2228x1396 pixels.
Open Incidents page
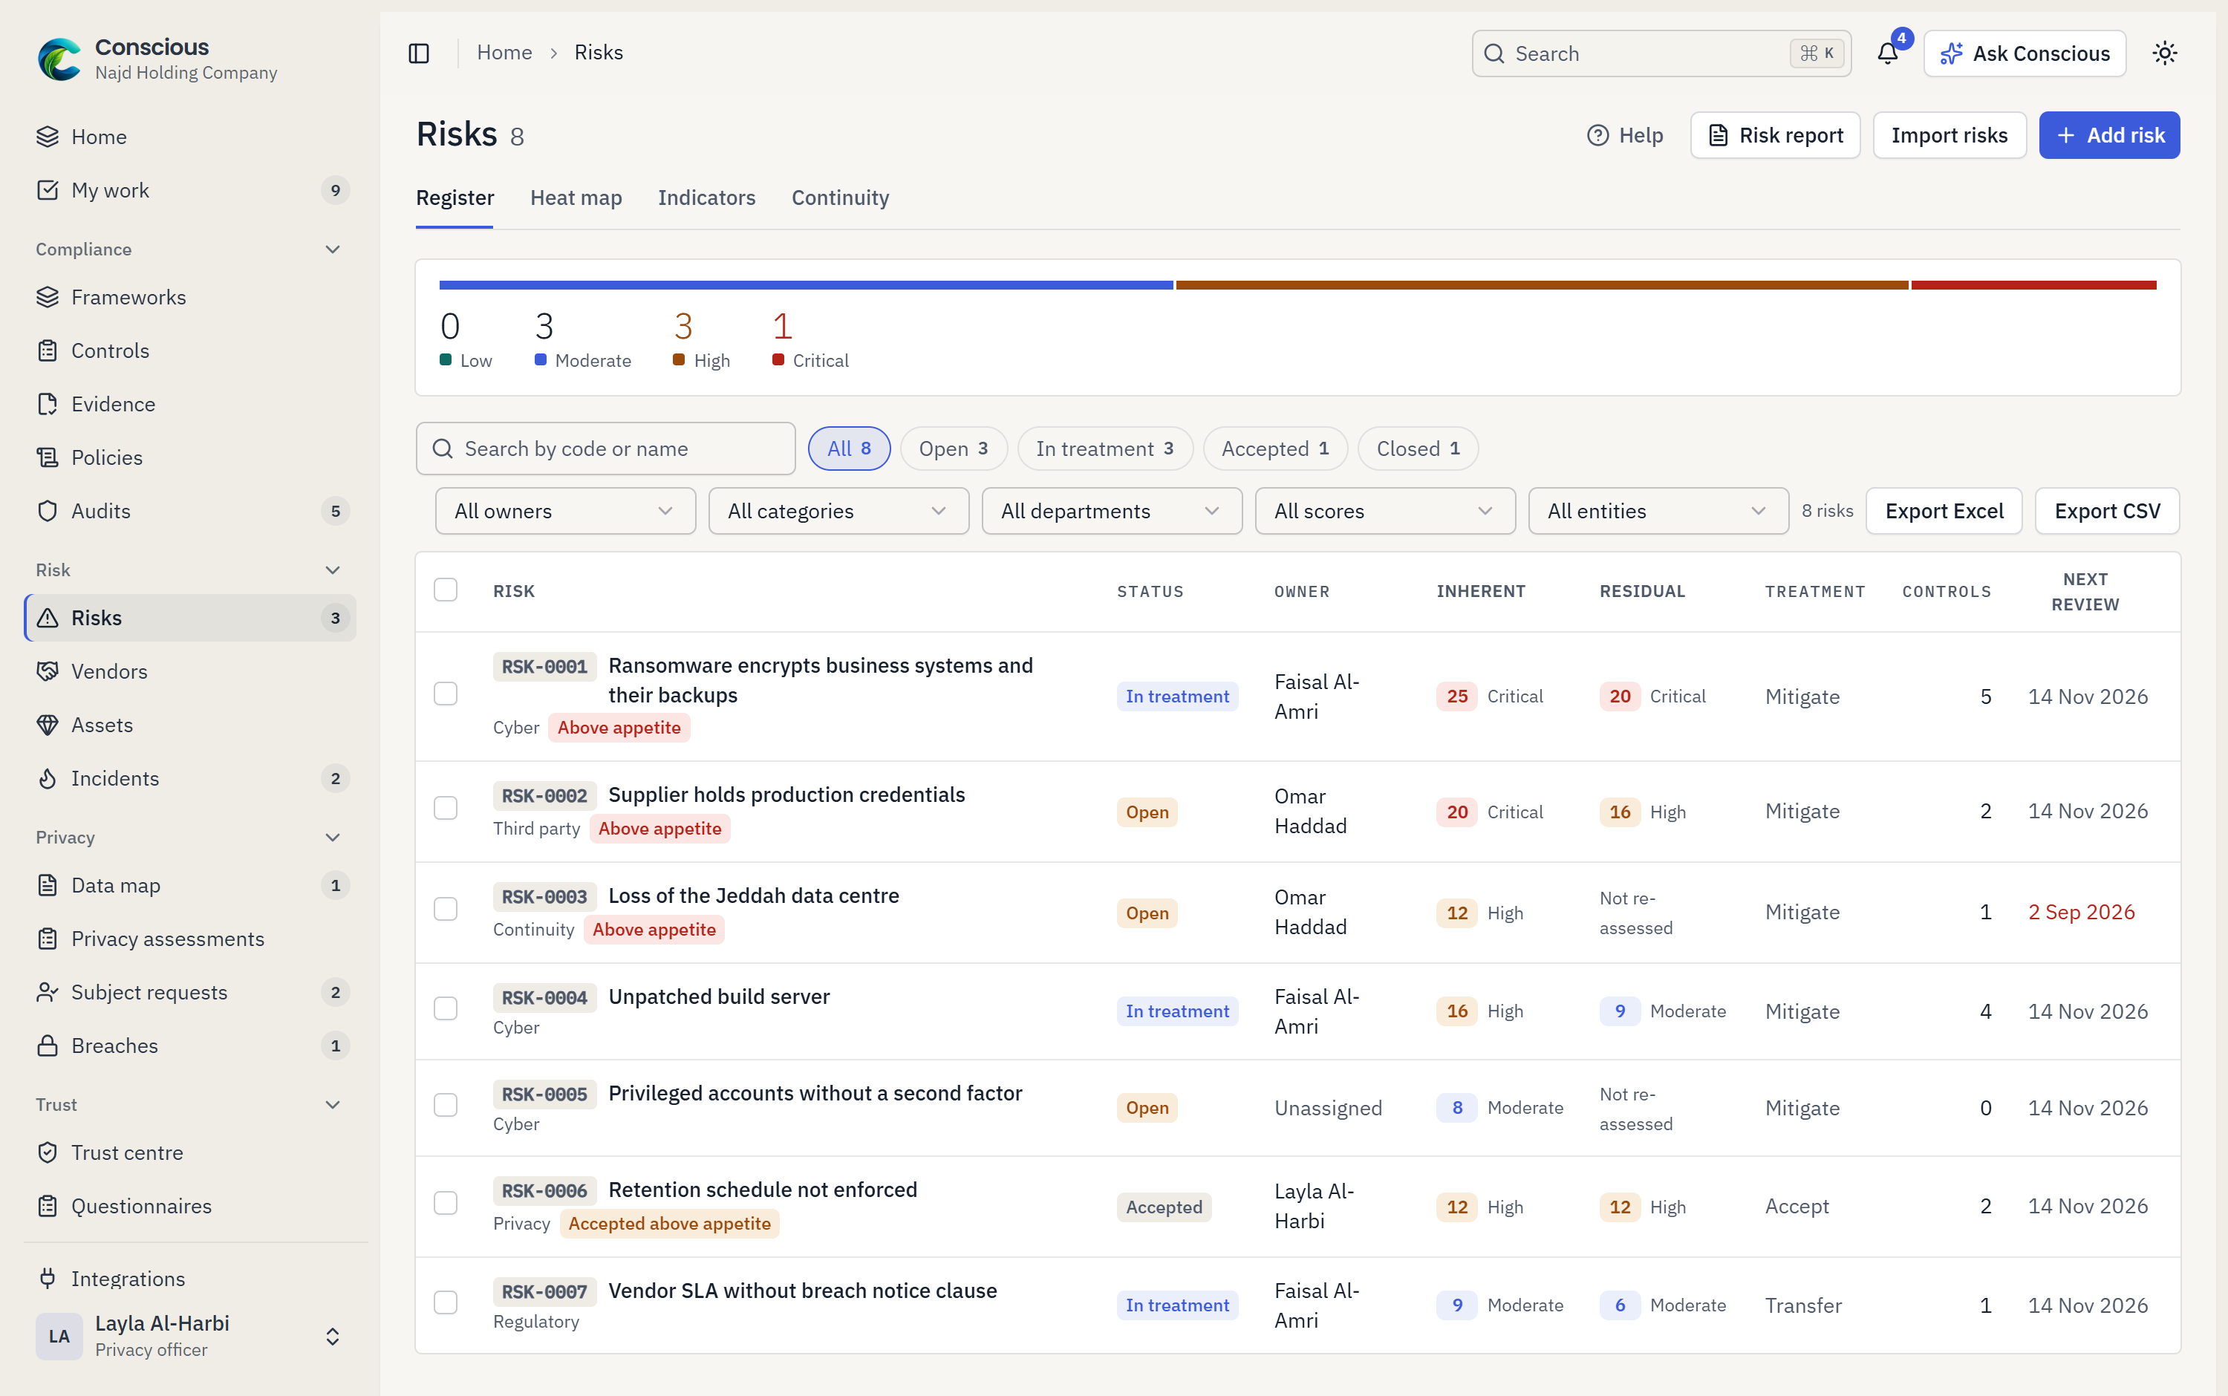click(189, 779)
